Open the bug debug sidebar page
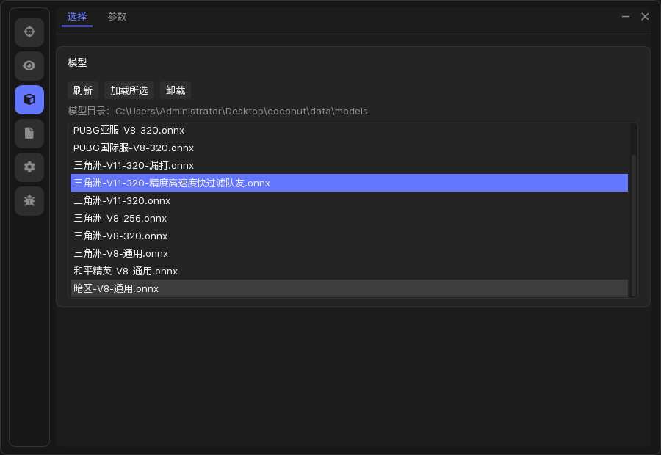The width and height of the screenshot is (661, 455). 29,200
